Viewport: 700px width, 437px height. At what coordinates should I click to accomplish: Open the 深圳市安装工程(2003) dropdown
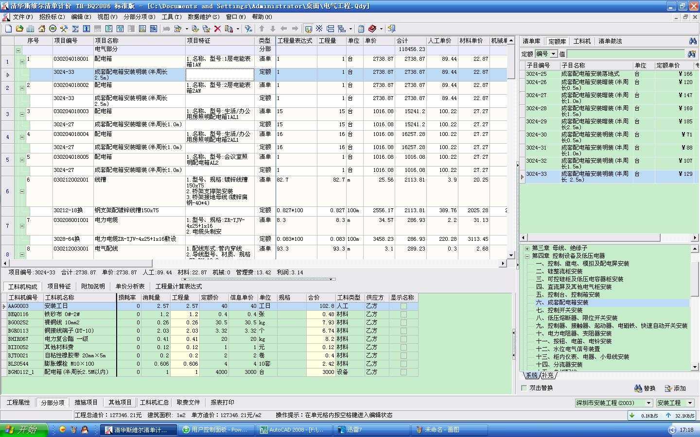point(648,403)
